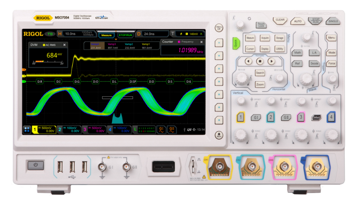Push the Menu Off round key
Screen dimensions: 357x206
[219, 28]
